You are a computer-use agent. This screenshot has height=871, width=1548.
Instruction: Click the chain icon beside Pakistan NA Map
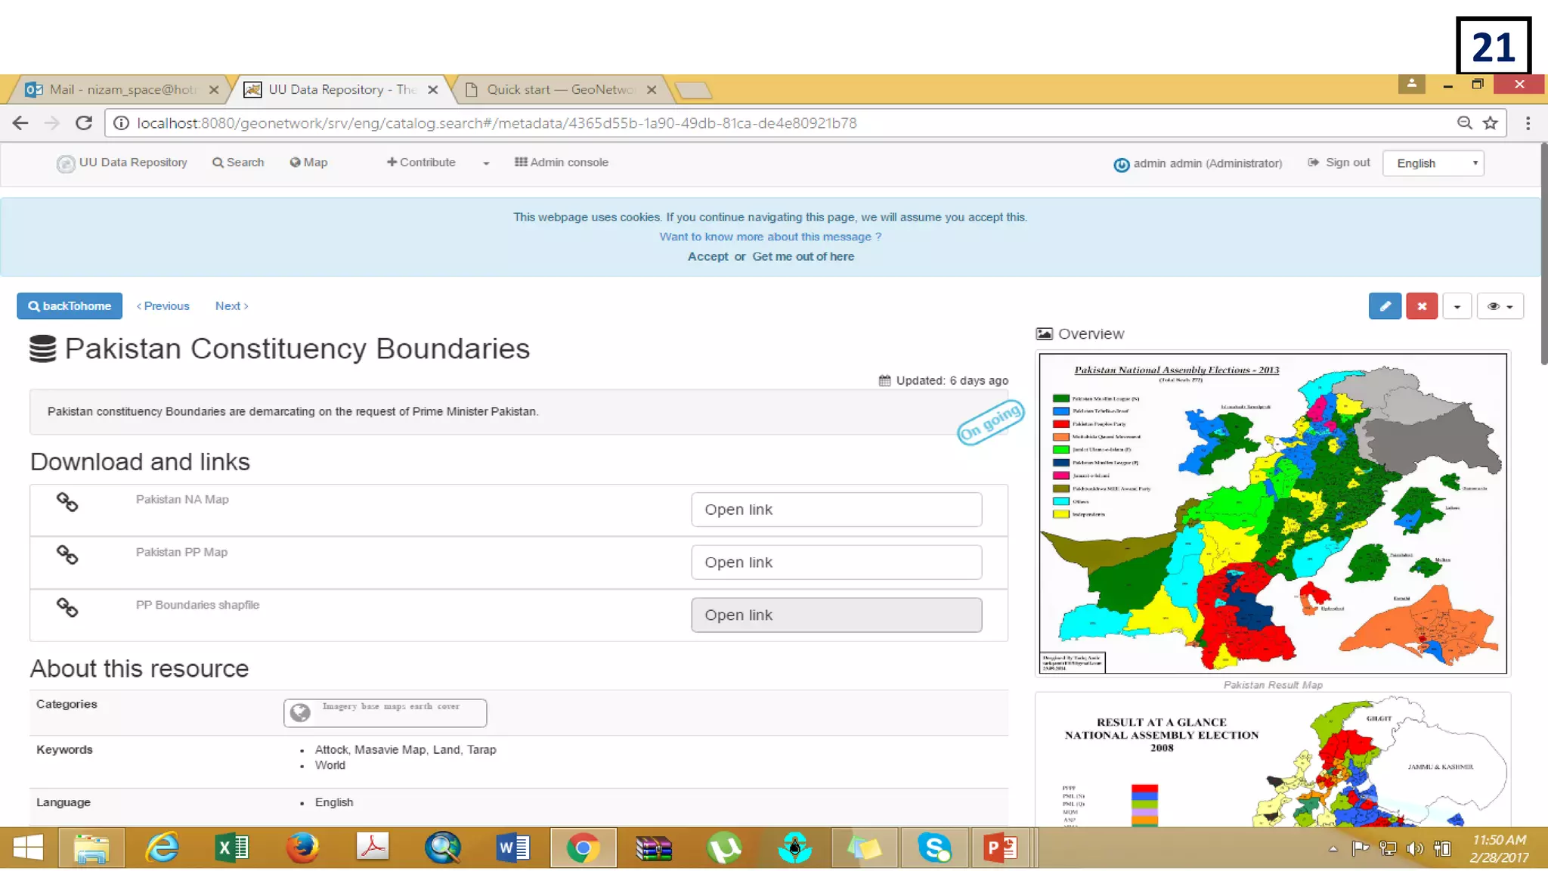67,502
